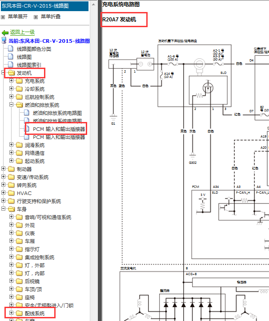Viewport: 269px width, 321px height.
Task: Select 音响/可视和通信系统 folder
Action: pyautogui.click(x=48, y=217)
